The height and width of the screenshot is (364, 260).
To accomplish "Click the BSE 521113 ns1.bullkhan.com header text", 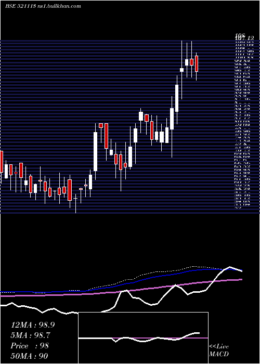I will [x=43, y=6].
